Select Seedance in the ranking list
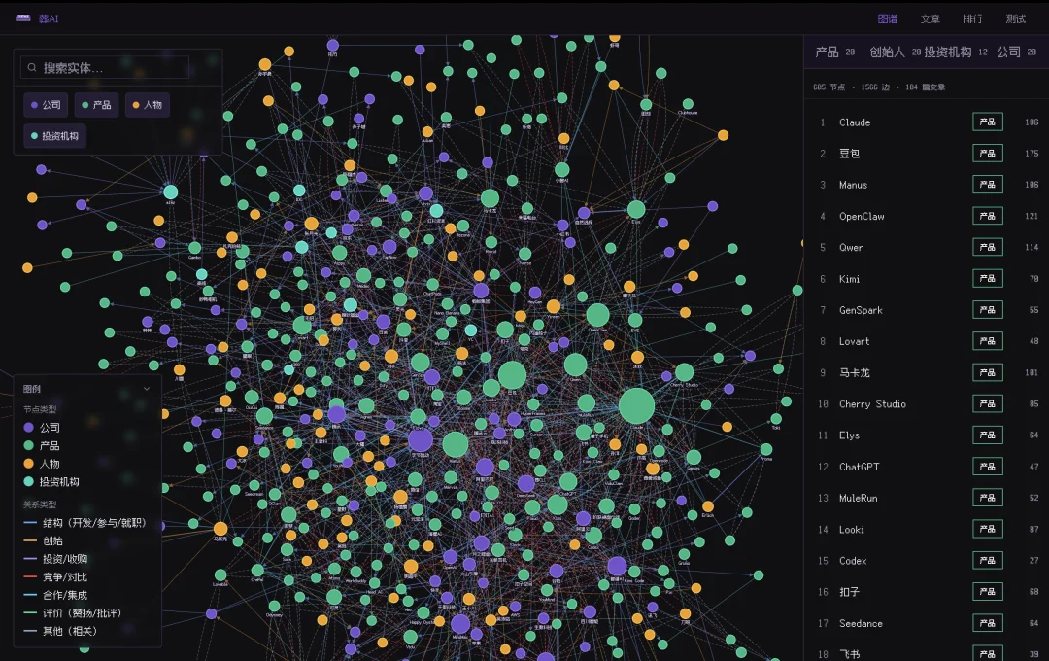Image resolution: width=1049 pixels, height=661 pixels. click(927, 623)
